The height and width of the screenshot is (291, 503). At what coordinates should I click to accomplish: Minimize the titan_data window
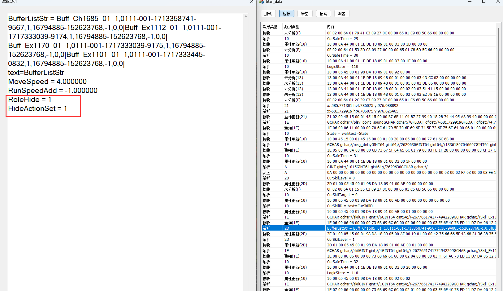pyautogui.click(x=470, y=2)
